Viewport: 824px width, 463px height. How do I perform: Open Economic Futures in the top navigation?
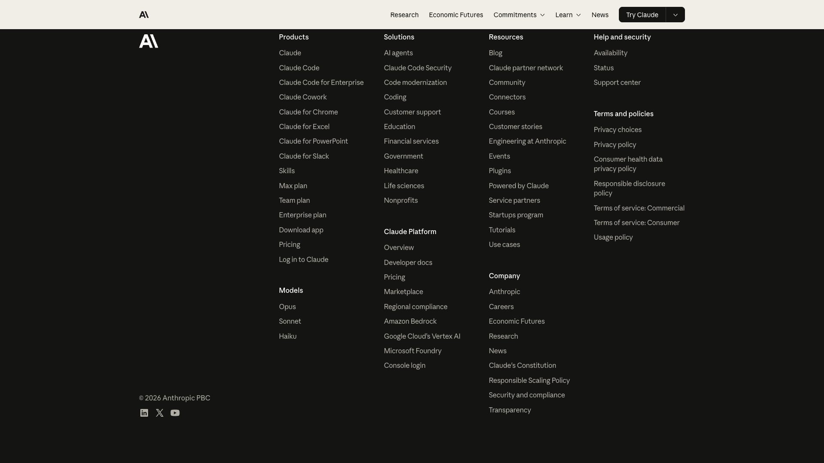coord(456,15)
